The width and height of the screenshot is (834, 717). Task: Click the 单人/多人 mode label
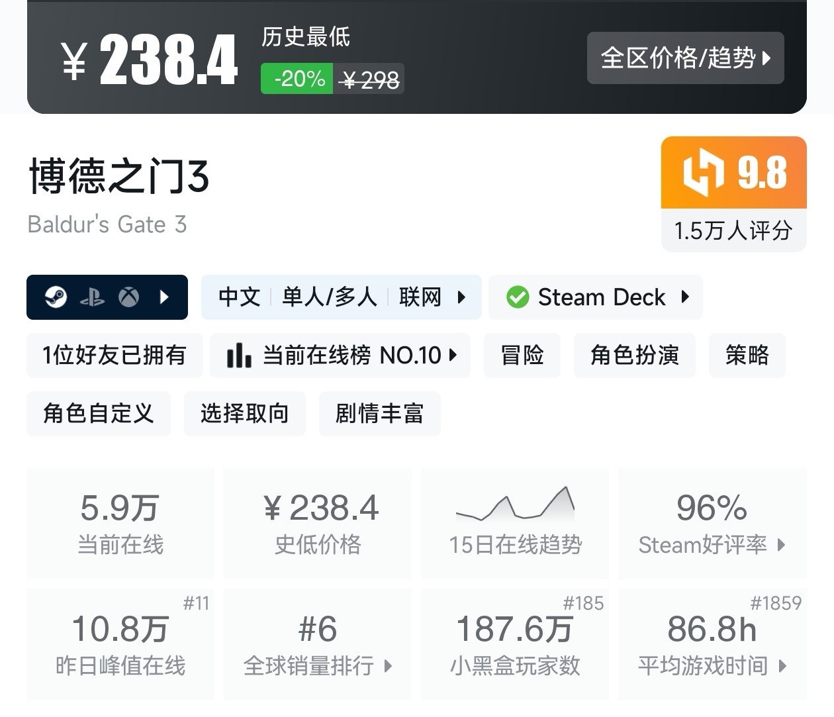click(330, 297)
